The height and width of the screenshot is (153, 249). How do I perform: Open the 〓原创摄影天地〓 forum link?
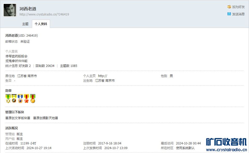coord(46,118)
